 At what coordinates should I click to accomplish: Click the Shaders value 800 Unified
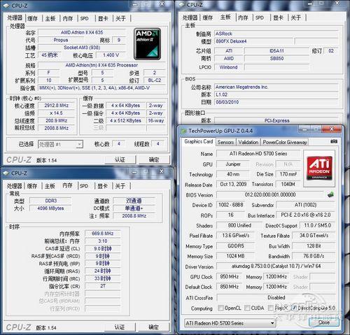(239, 225)
